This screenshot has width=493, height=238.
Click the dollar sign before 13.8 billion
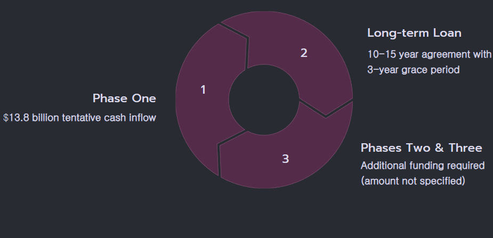5,118
